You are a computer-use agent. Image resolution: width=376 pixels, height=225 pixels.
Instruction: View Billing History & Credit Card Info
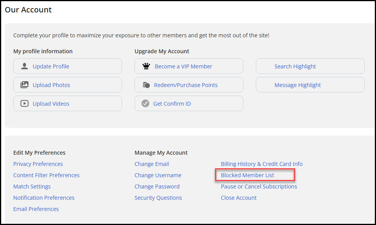[x=262, y=164]
